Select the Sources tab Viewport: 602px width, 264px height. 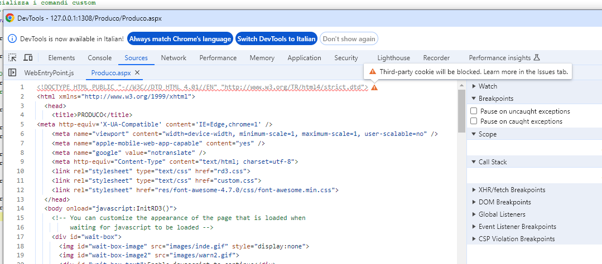[x=136, y=58]
